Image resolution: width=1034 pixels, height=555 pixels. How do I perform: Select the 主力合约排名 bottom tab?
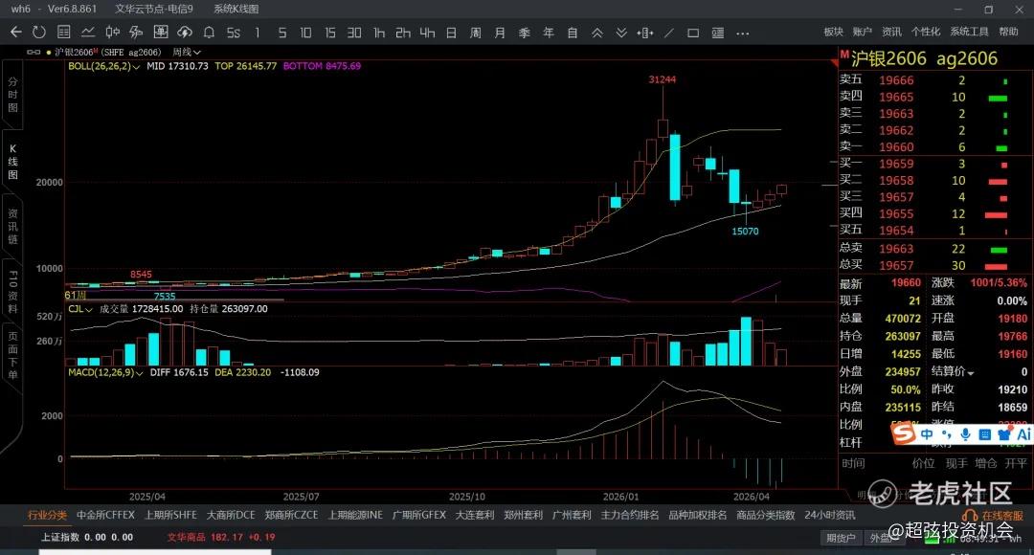tap(630, 515)
